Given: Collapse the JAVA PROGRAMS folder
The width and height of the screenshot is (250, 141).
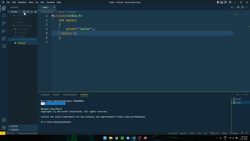Looking at the screenshot, I should [23, 26].
